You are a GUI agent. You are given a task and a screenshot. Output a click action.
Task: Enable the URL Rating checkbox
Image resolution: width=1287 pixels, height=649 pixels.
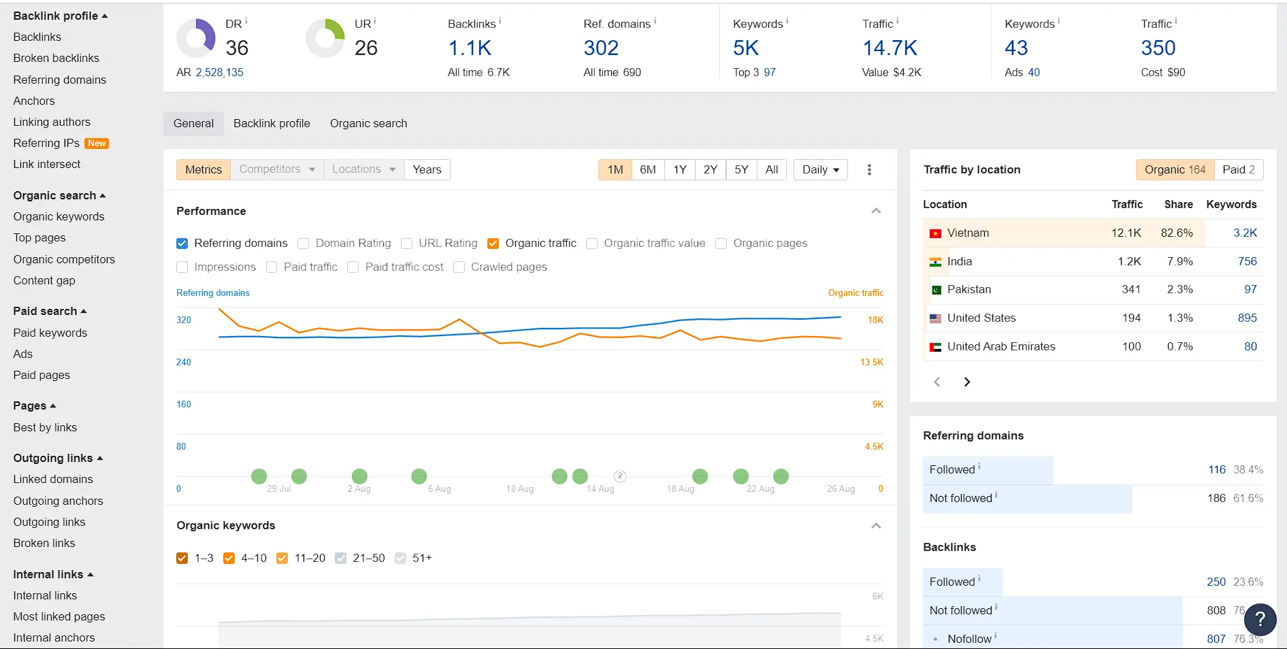(x=407, y=244)
